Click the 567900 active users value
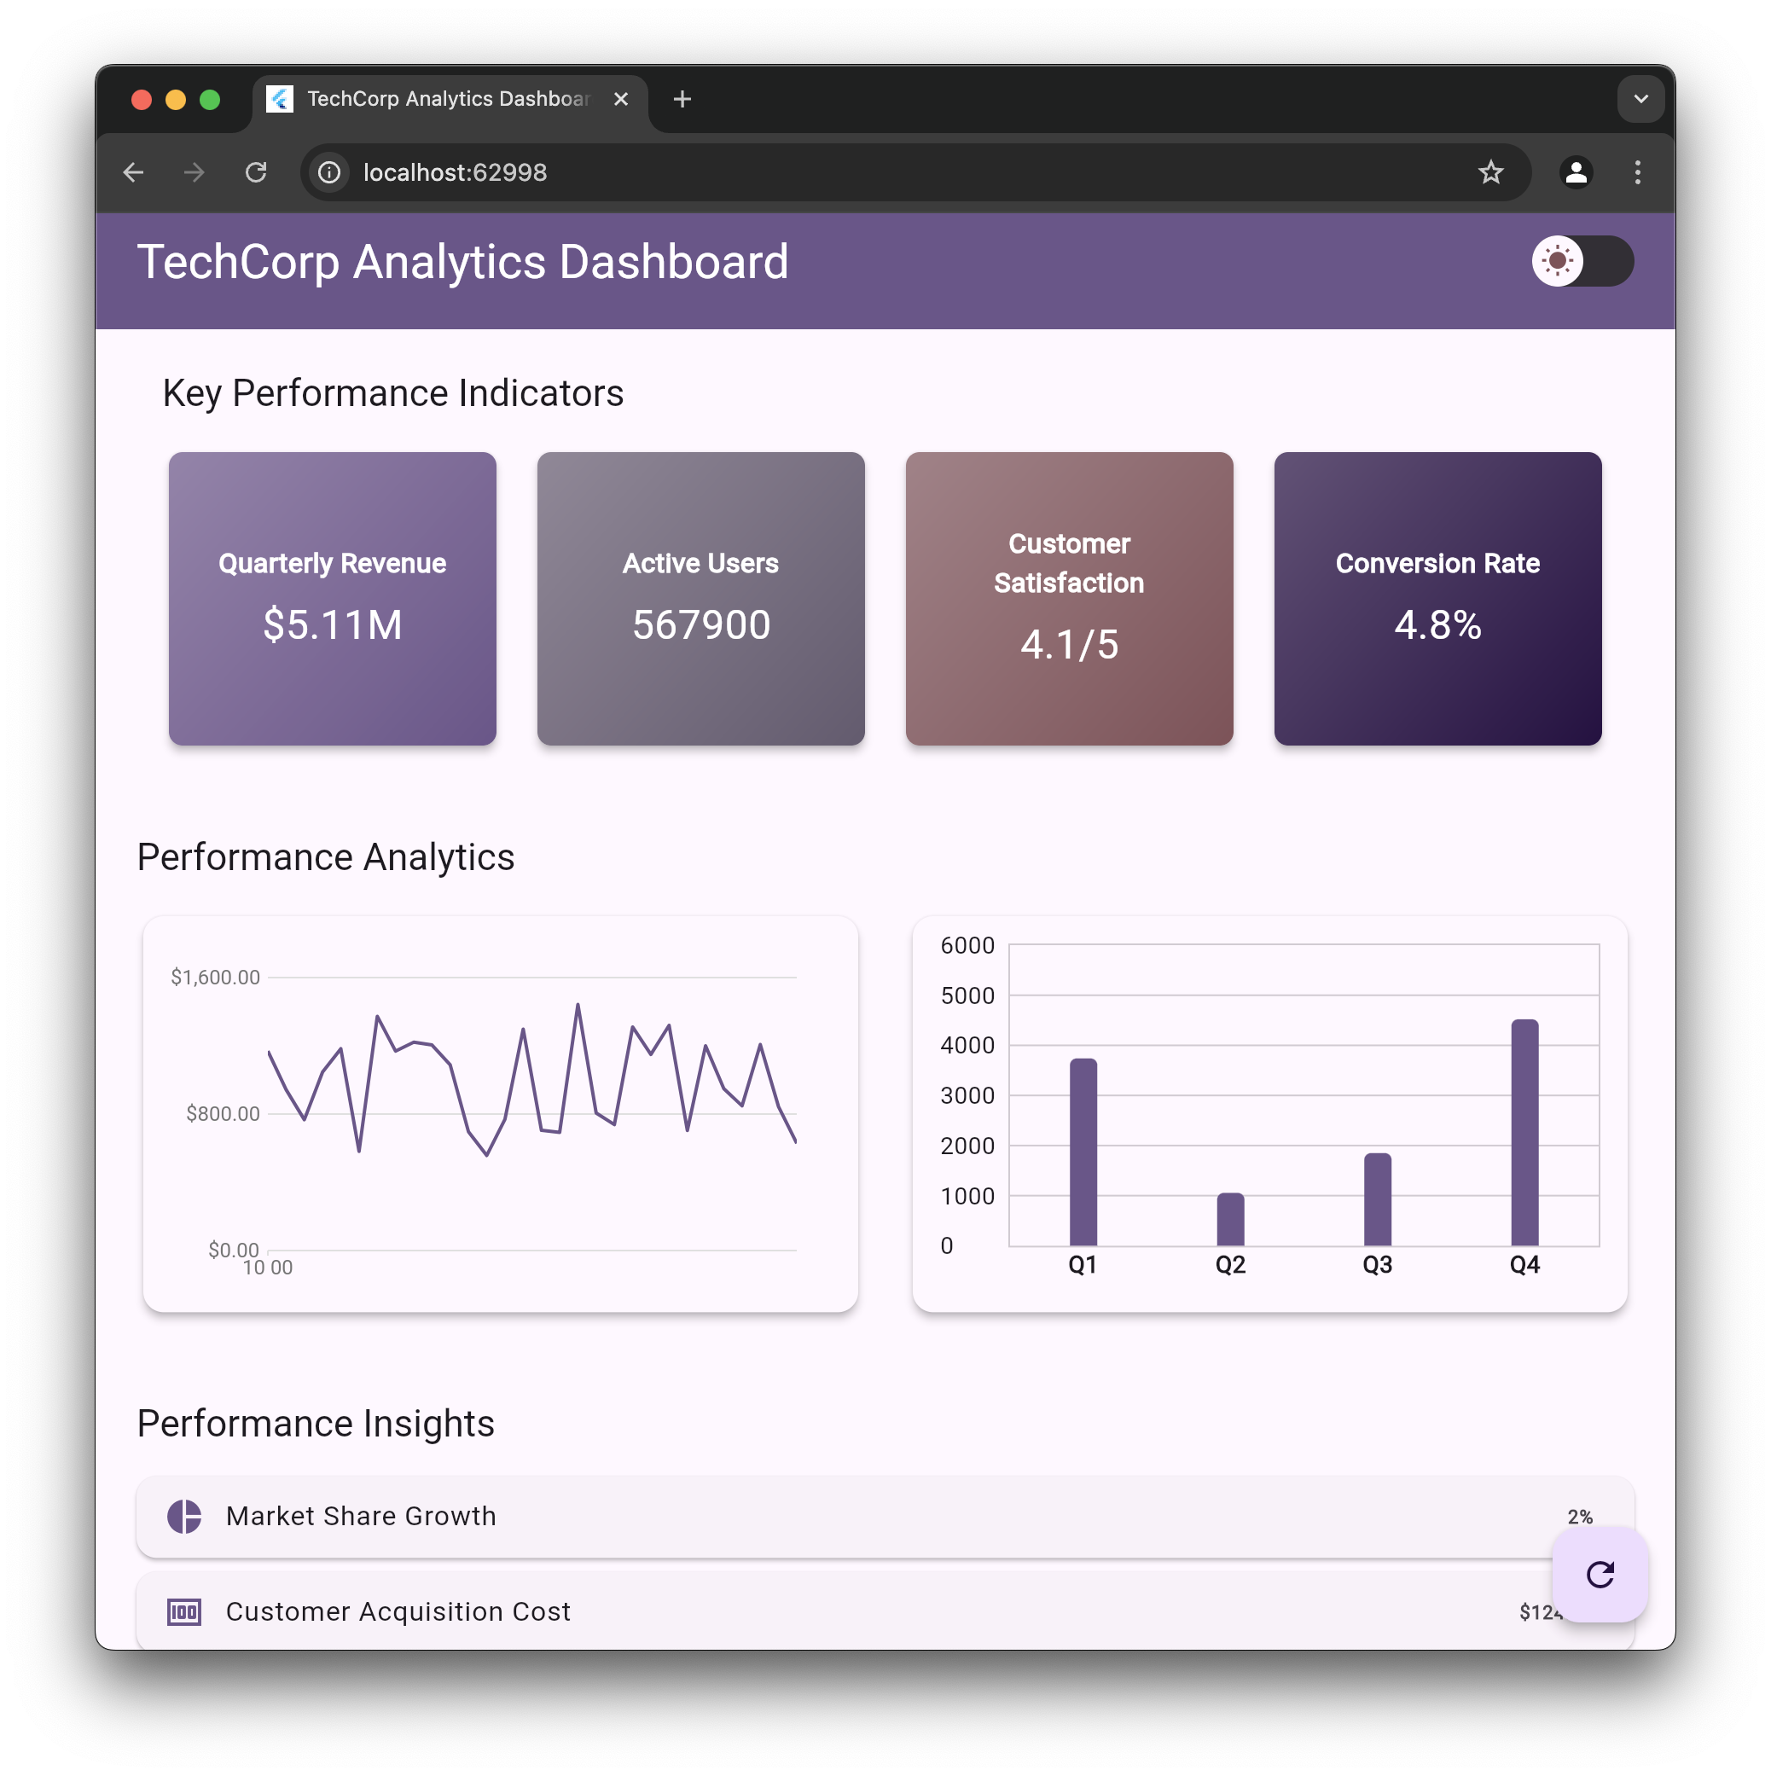The image size is (1771, 1776). (x=700, y=625)
